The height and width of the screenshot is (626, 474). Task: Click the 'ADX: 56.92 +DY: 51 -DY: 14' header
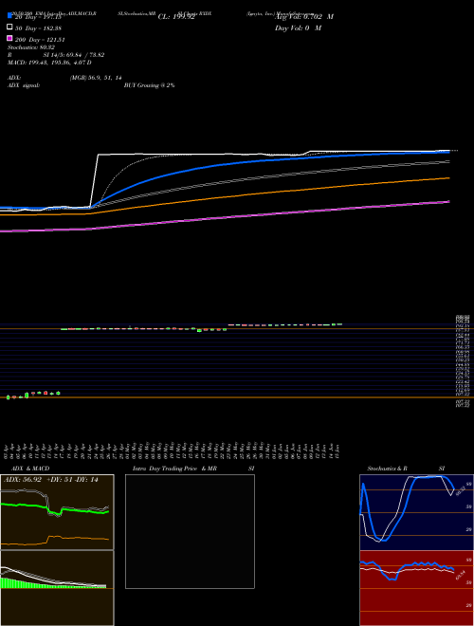coord(51,480)
